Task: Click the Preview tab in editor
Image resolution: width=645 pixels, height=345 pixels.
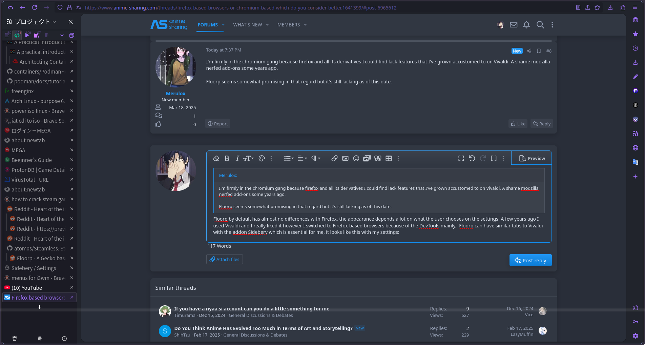Action: pos(532,158)
